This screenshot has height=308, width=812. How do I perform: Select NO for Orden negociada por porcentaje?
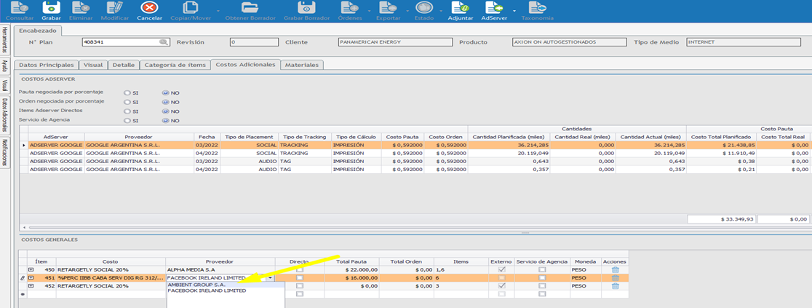point(165,102)
